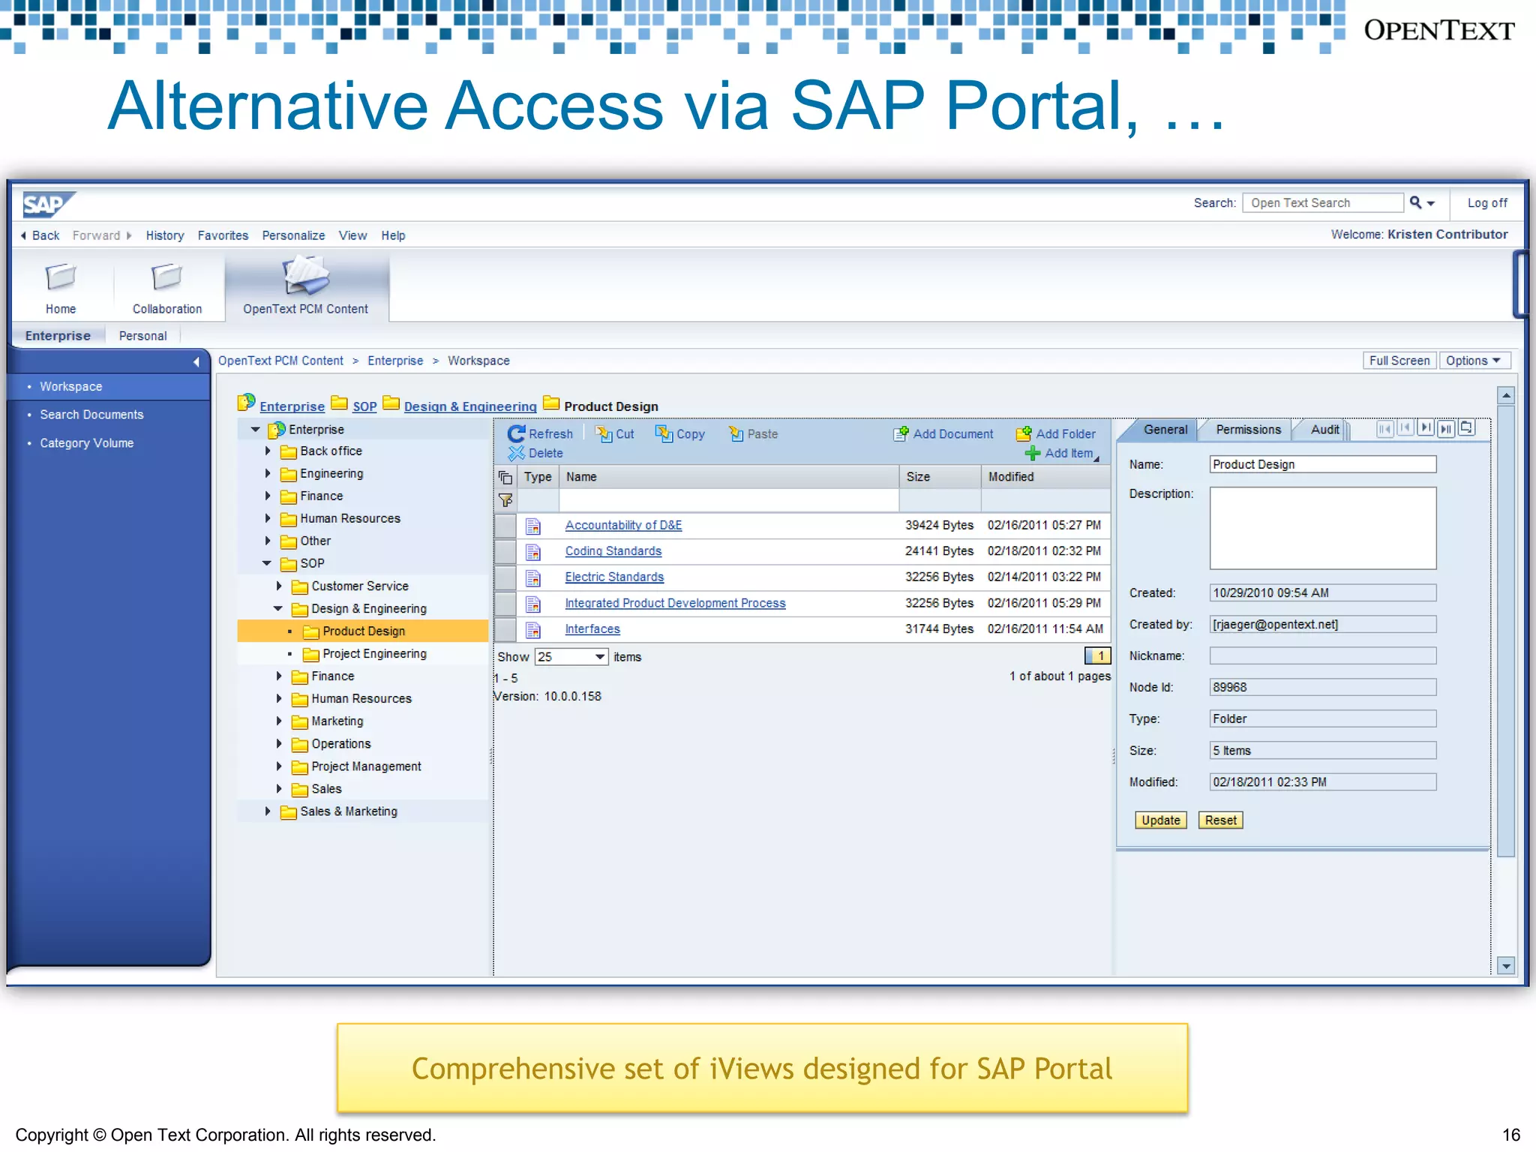Click the Log off link

[1487, 202]
